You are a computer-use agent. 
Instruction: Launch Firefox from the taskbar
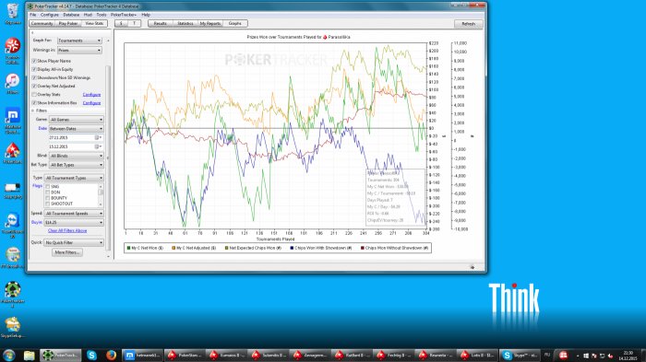[x=111, y=355]
